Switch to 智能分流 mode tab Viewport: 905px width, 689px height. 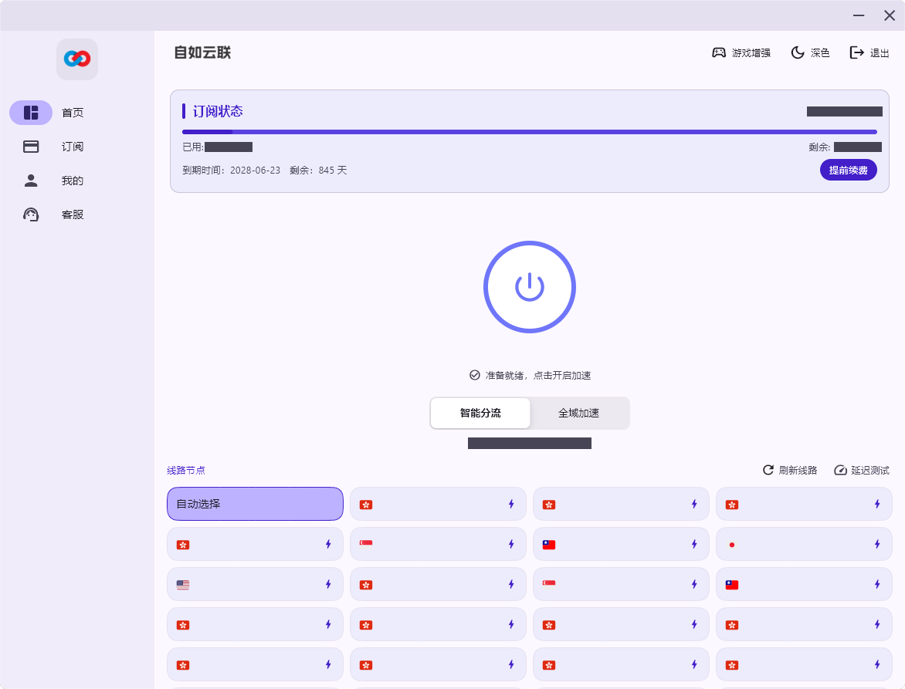point(480,413)
